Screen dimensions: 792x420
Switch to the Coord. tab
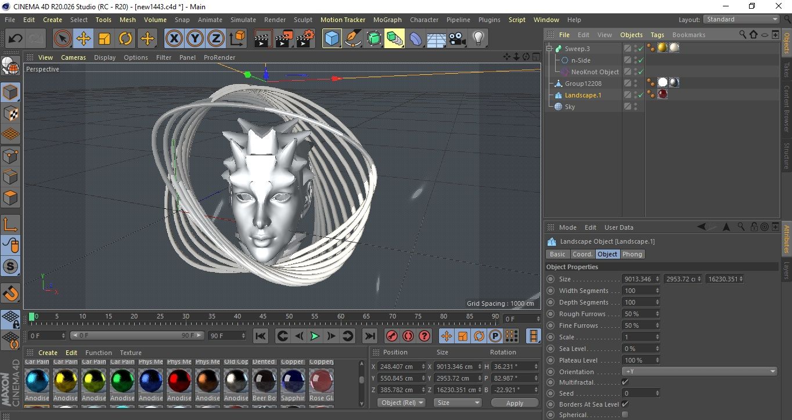(x=582, y=254)
